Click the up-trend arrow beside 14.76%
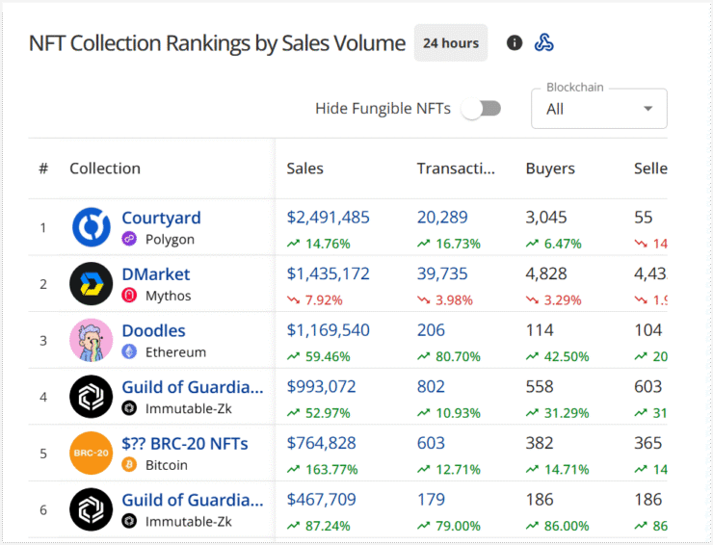The image size is (713, 545). pos(293,244)
